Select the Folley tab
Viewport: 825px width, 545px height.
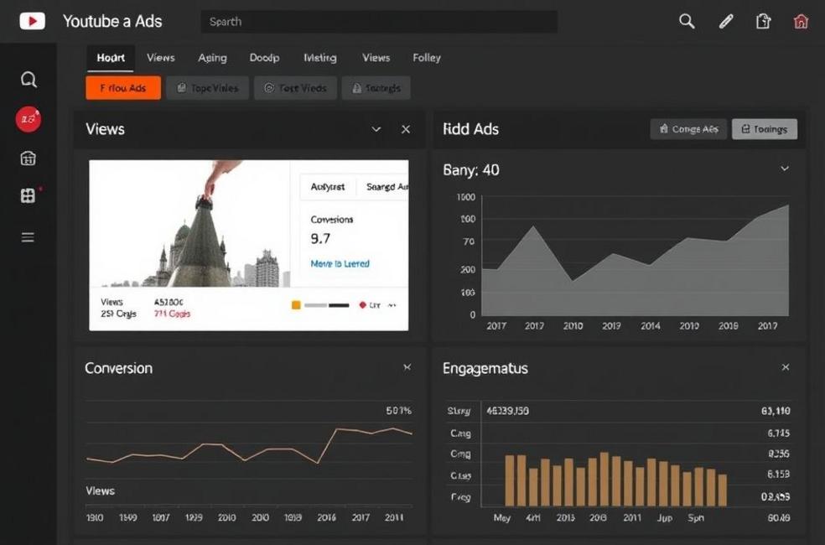(427, 58)
